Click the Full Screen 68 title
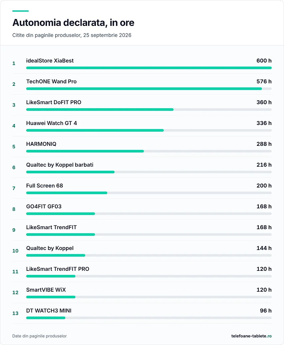284x345 pixels. point(44,186)
